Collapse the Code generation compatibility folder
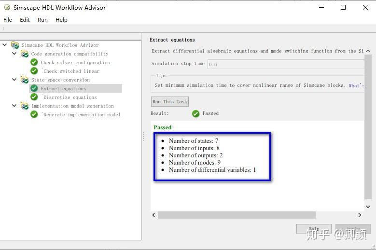 pyautogui.click(x=14, y=54)
